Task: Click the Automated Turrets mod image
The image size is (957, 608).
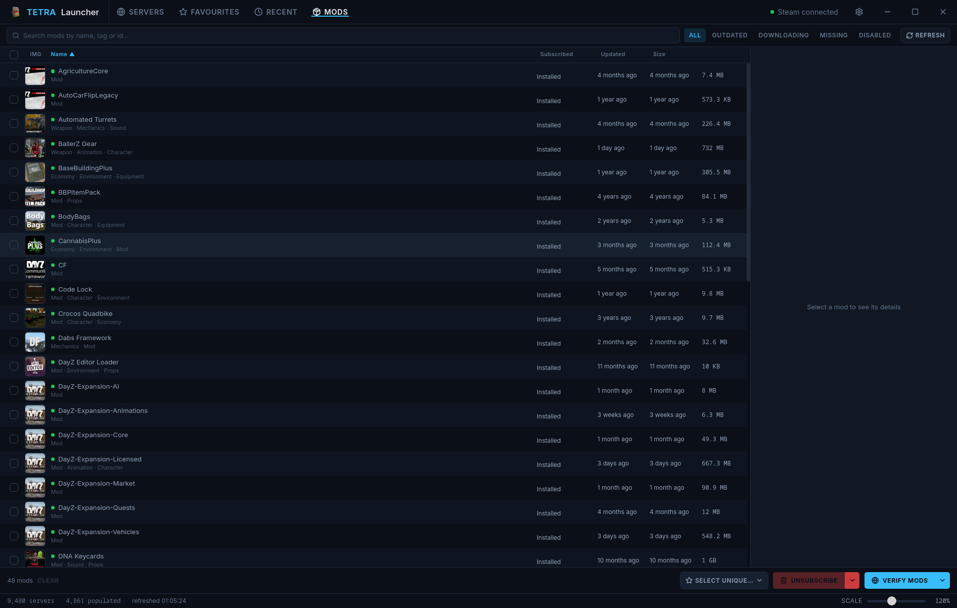Action: [x=35, y=124]
